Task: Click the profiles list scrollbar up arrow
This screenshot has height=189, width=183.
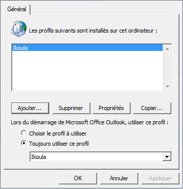Action: pyautogui.click(x=167, y=49)
